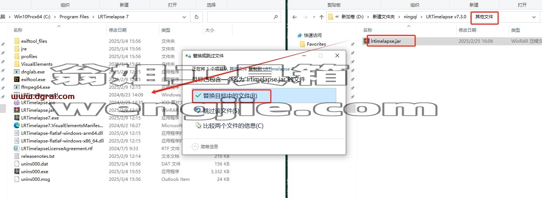Open breadcrumb chevron after 新建文件夹
Screen dimensions: 542x198
[399, 17]
